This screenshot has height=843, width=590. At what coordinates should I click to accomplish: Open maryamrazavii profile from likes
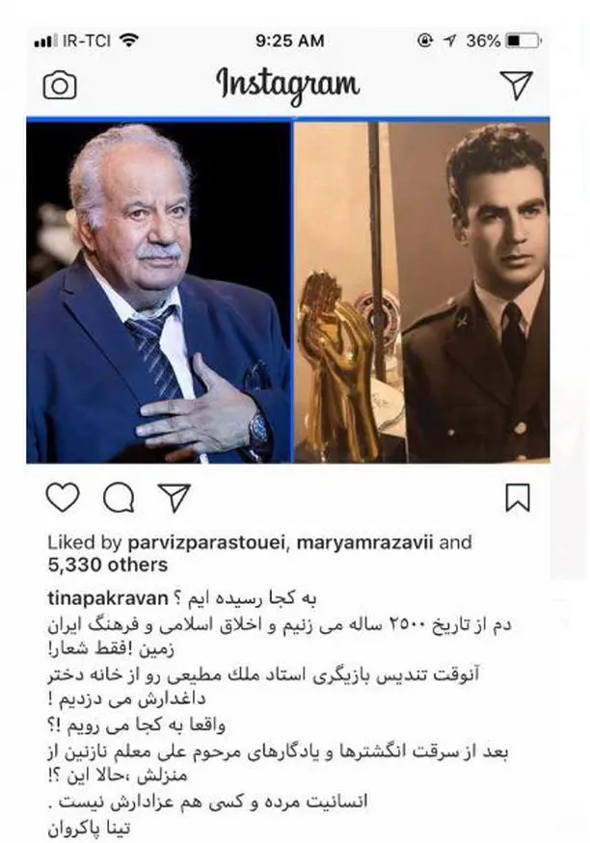(364, 542)
